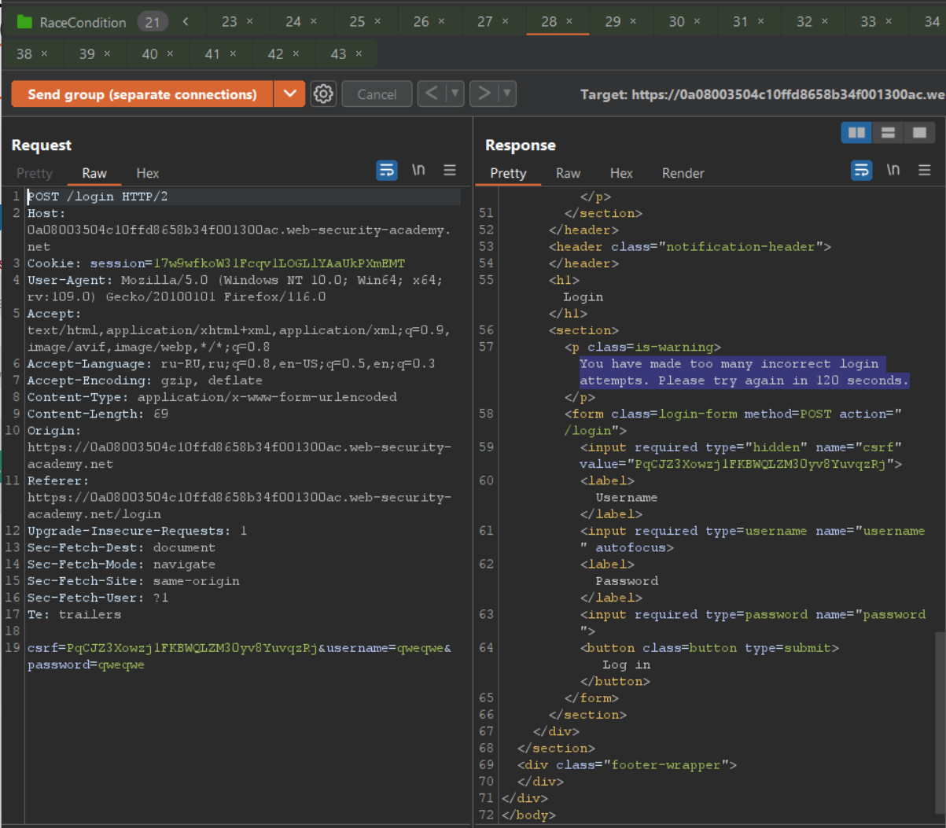Click the \n icon in Response panel
The height and width of the screenshot is (828, 946).
pyautogui.click(x=893, y=171)
